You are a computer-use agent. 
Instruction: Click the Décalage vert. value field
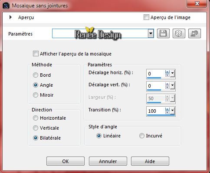coord(156,86)
